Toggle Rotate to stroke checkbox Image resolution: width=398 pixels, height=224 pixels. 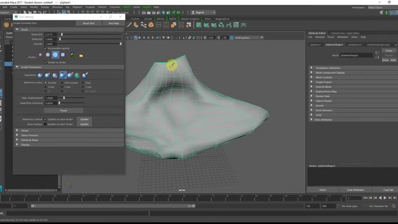[x=45, y=62]
